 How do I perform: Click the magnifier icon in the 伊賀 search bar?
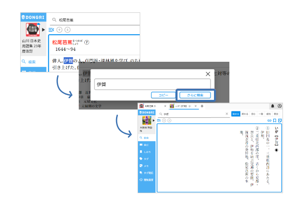(x=161, y=114)
